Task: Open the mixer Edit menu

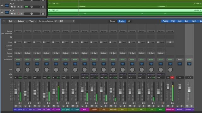Action: 12,21
